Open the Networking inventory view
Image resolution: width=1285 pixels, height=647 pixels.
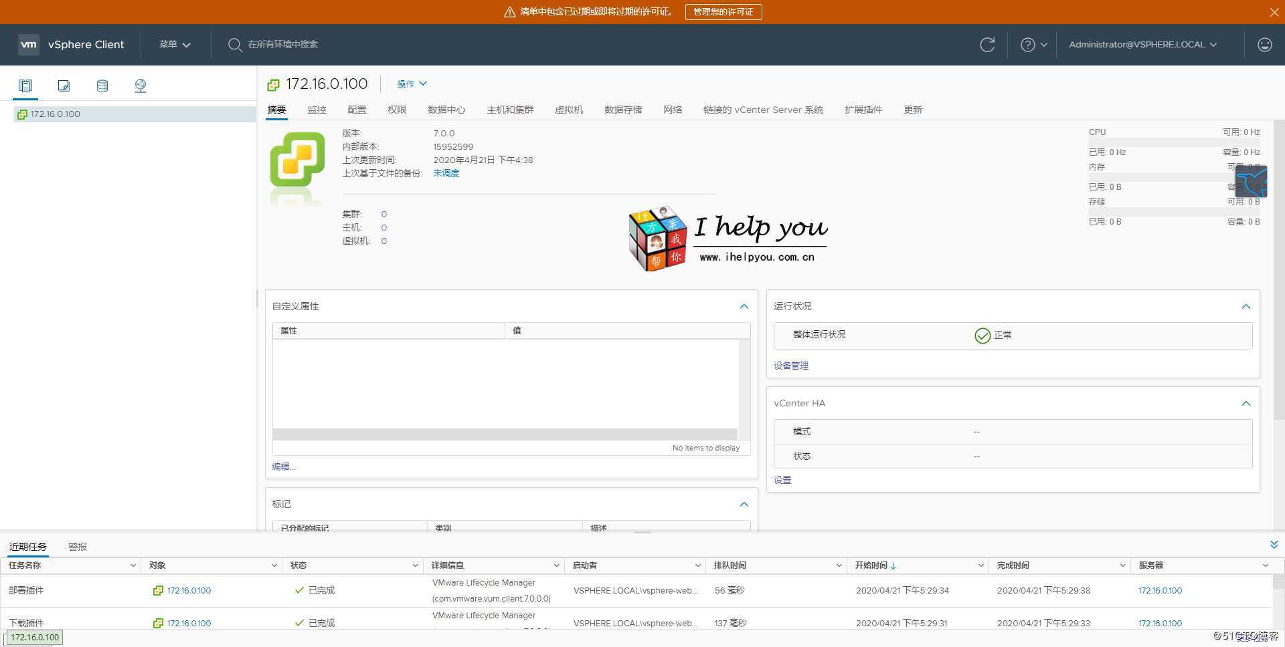point(141,86)
